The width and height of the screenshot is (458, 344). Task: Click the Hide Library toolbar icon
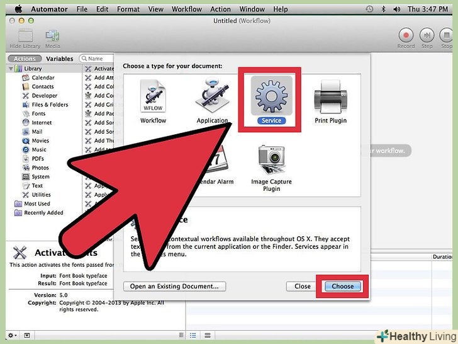point(25,36)
